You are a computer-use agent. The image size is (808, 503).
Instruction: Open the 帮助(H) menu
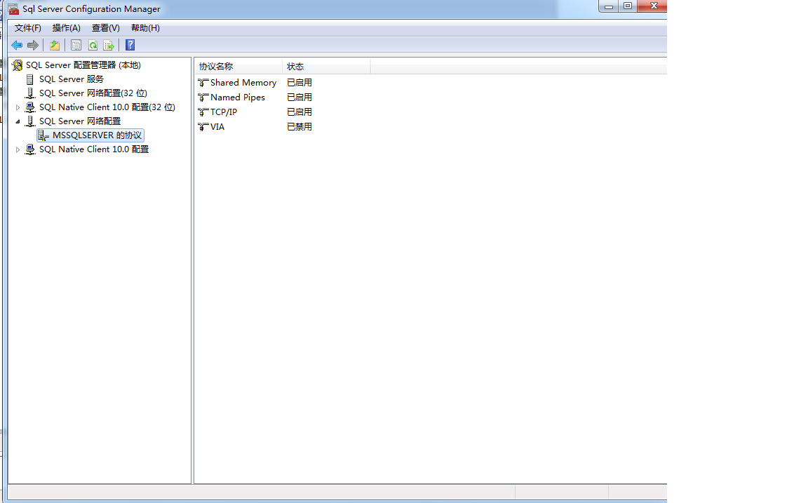[x=145, y=28]
